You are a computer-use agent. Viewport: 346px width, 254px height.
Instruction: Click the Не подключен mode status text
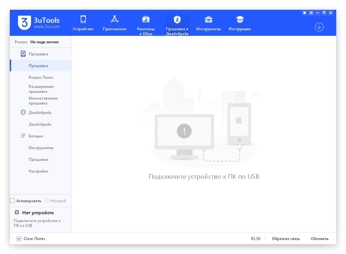pos(44,42)
